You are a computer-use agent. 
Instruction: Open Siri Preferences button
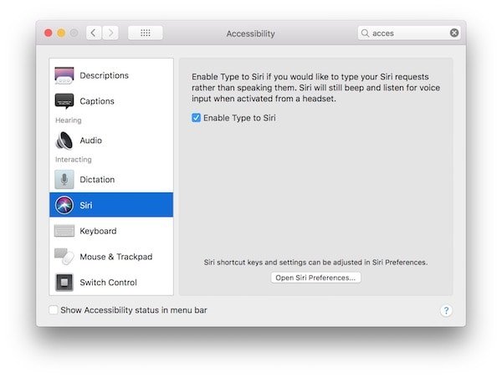point(315,278)
